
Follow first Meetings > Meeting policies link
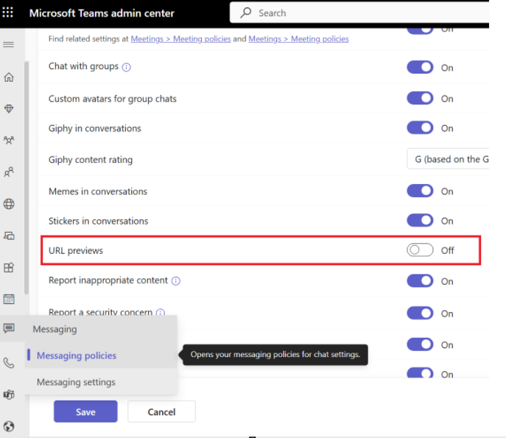tap(180, 39)
